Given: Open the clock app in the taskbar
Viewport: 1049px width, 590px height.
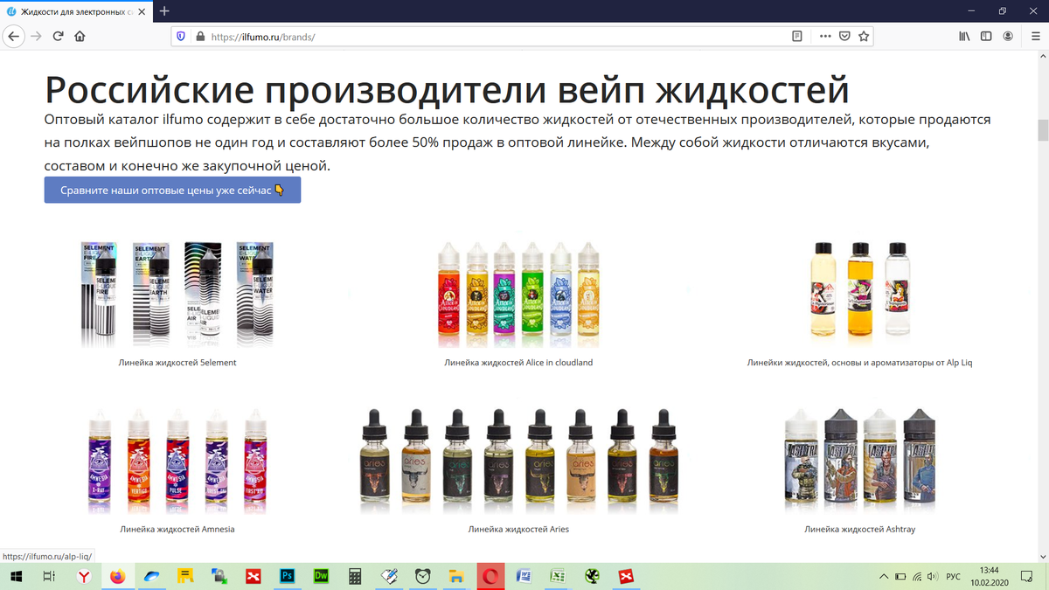Looking at the screenshot, I should pyautogui.click(x=422, y=576).
